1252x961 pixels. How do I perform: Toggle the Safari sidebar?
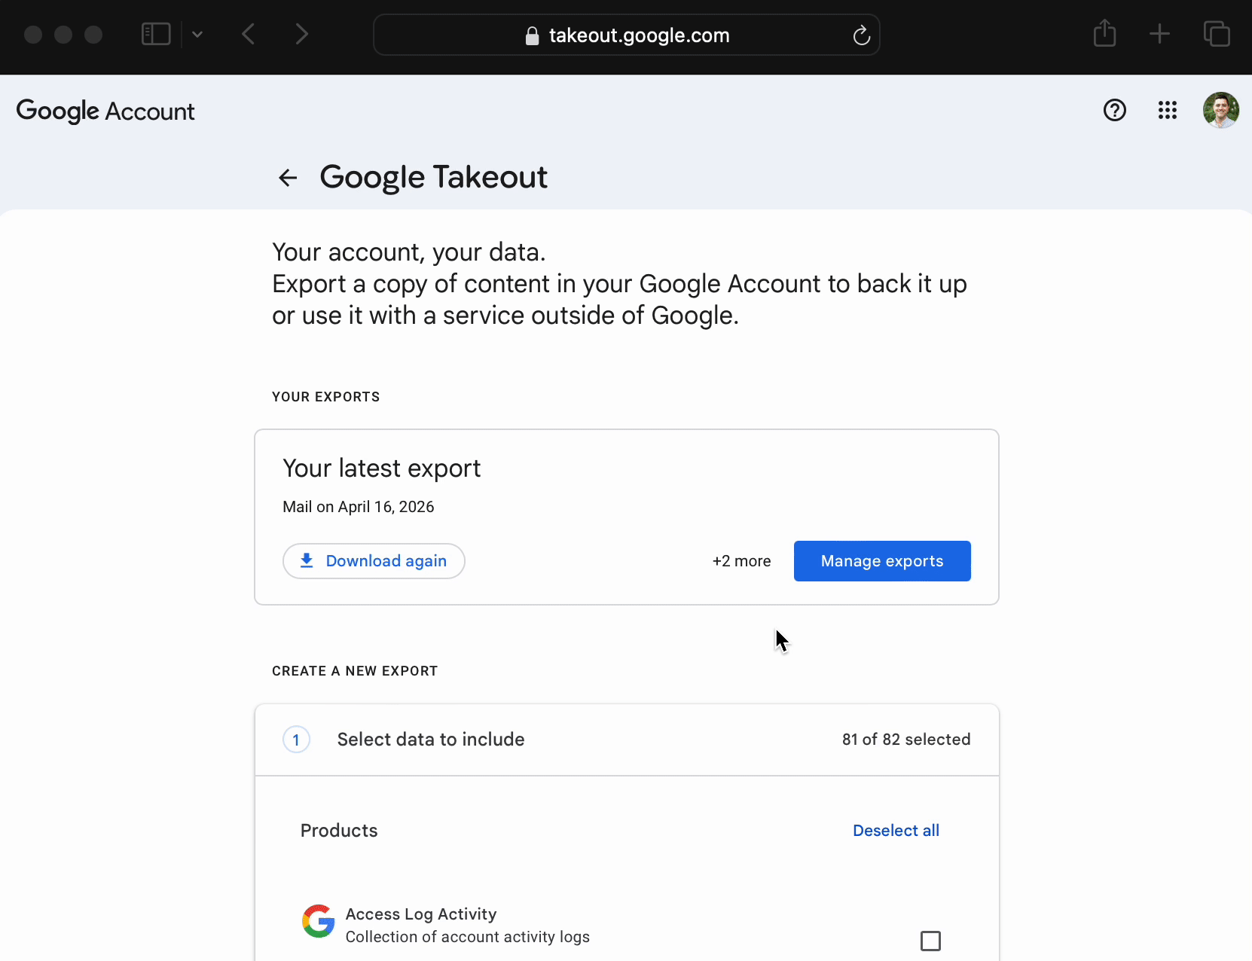155,34
